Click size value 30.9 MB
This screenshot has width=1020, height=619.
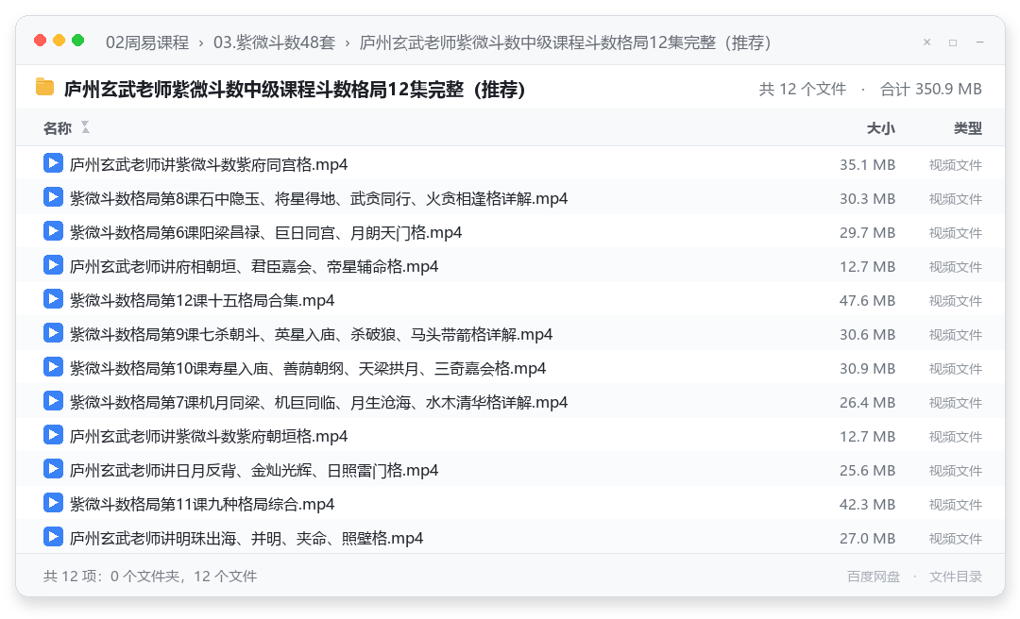(x=867, y=368)
